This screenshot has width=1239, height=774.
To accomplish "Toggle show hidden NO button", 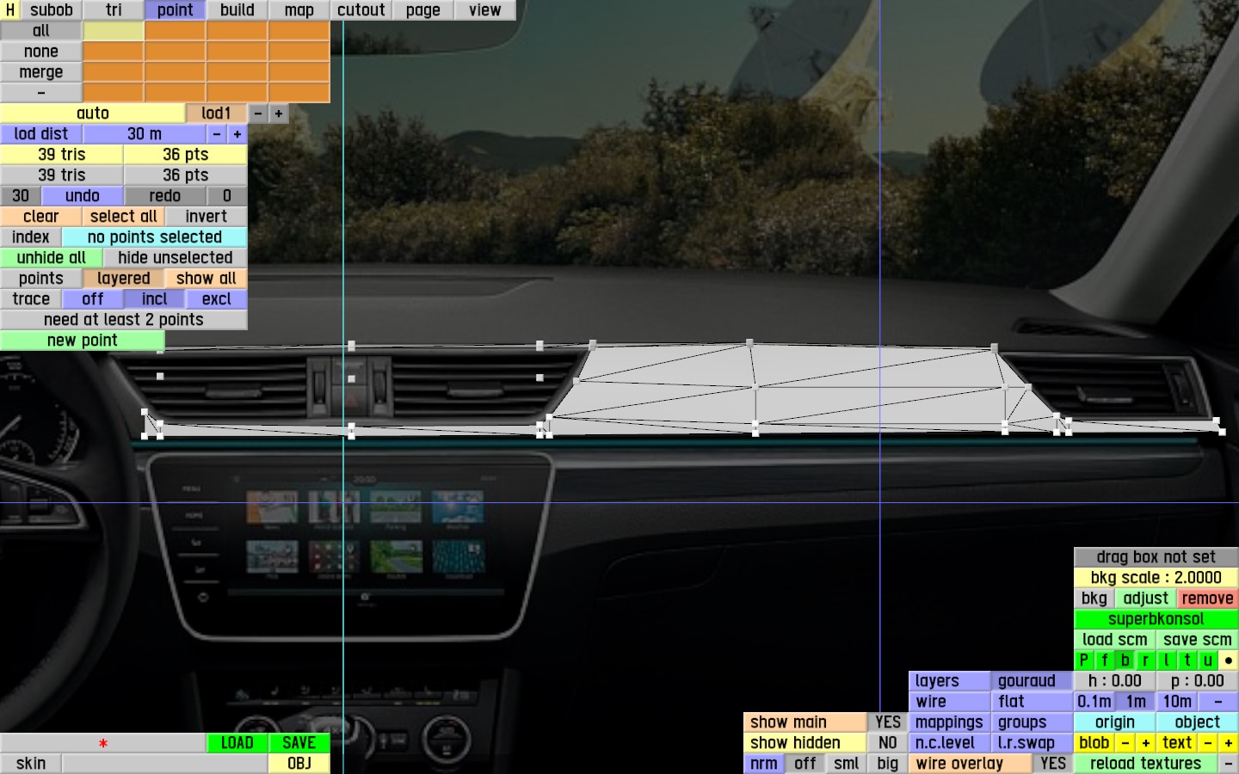I will pos(888,743).
